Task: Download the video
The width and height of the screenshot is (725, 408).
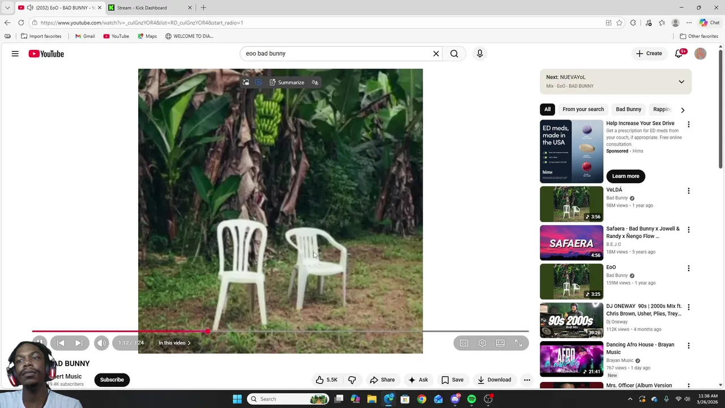Action: point(494,380)
